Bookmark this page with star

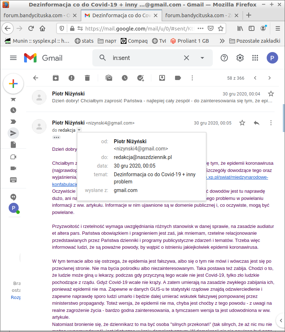[x=221, y=28]
